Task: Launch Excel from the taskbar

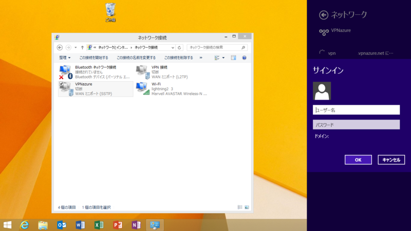Action: tap(99, 225)
